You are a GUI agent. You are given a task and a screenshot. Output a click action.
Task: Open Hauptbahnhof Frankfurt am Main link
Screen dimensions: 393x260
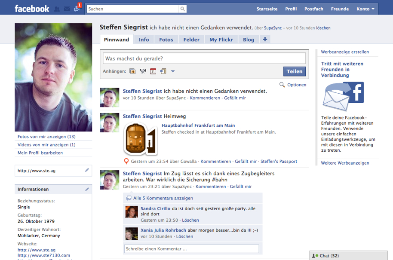pyautogui.click(x=198, y=125)
